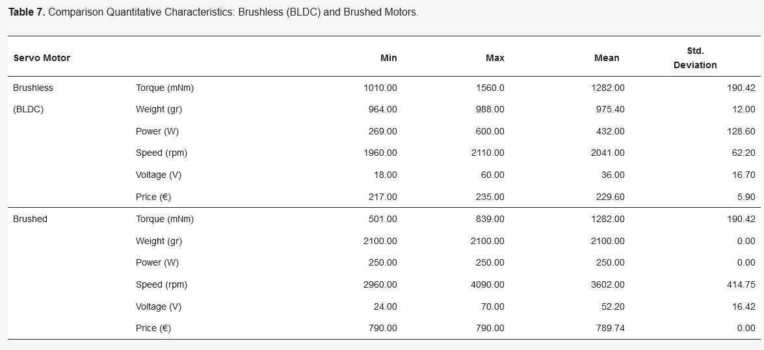Click the brushless power deviation 128.60

(x=741, y=131)
